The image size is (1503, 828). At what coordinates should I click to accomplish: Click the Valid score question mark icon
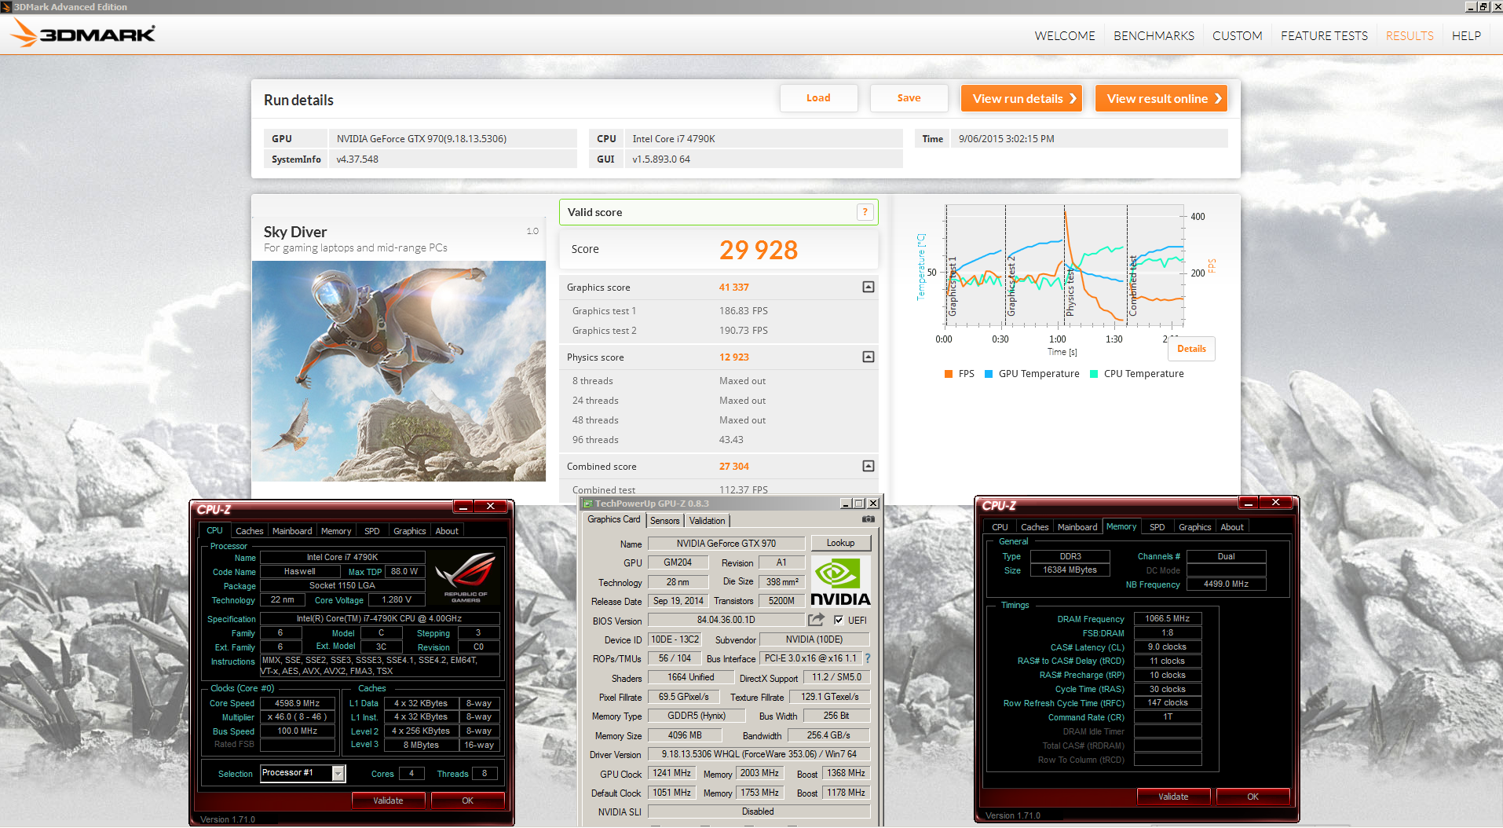[x=865, y=212]
